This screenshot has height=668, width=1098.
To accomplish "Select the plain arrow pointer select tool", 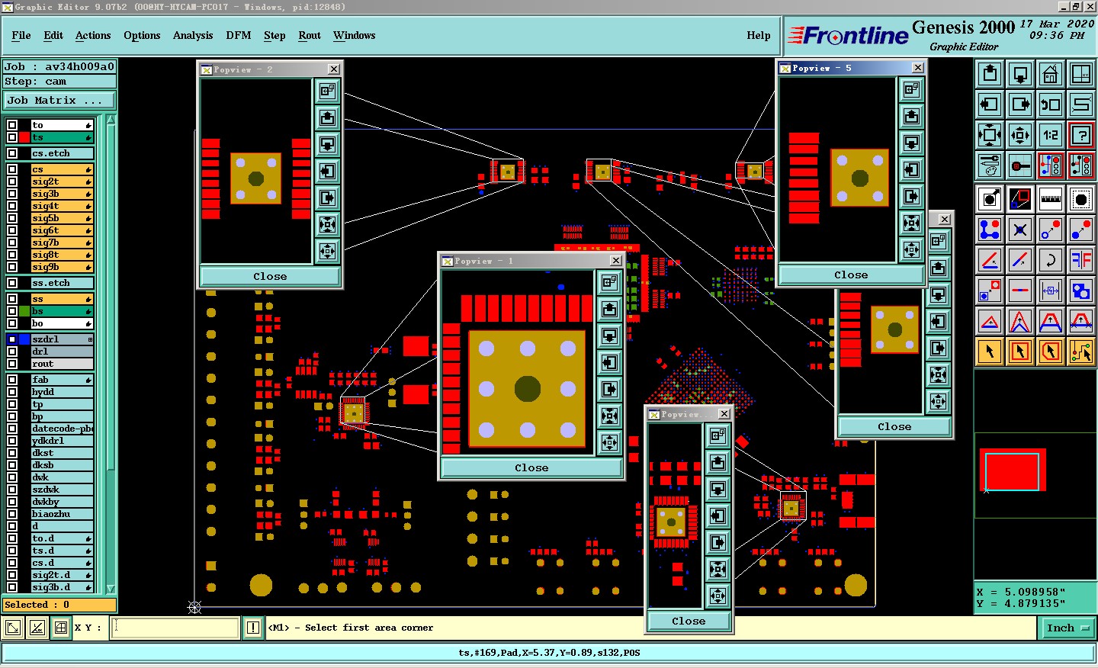I will click(x=990, y=352).
